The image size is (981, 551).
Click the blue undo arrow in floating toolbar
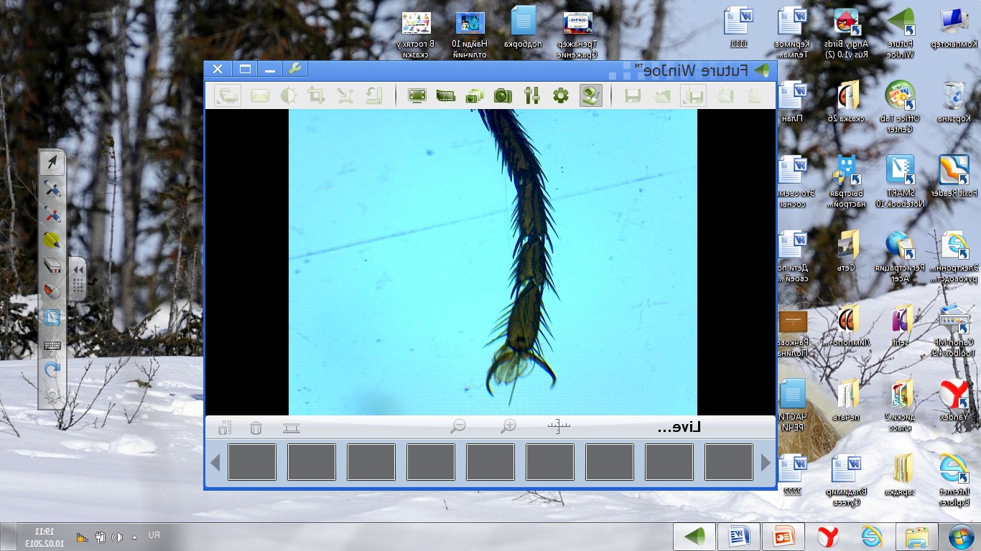point(52,369)
